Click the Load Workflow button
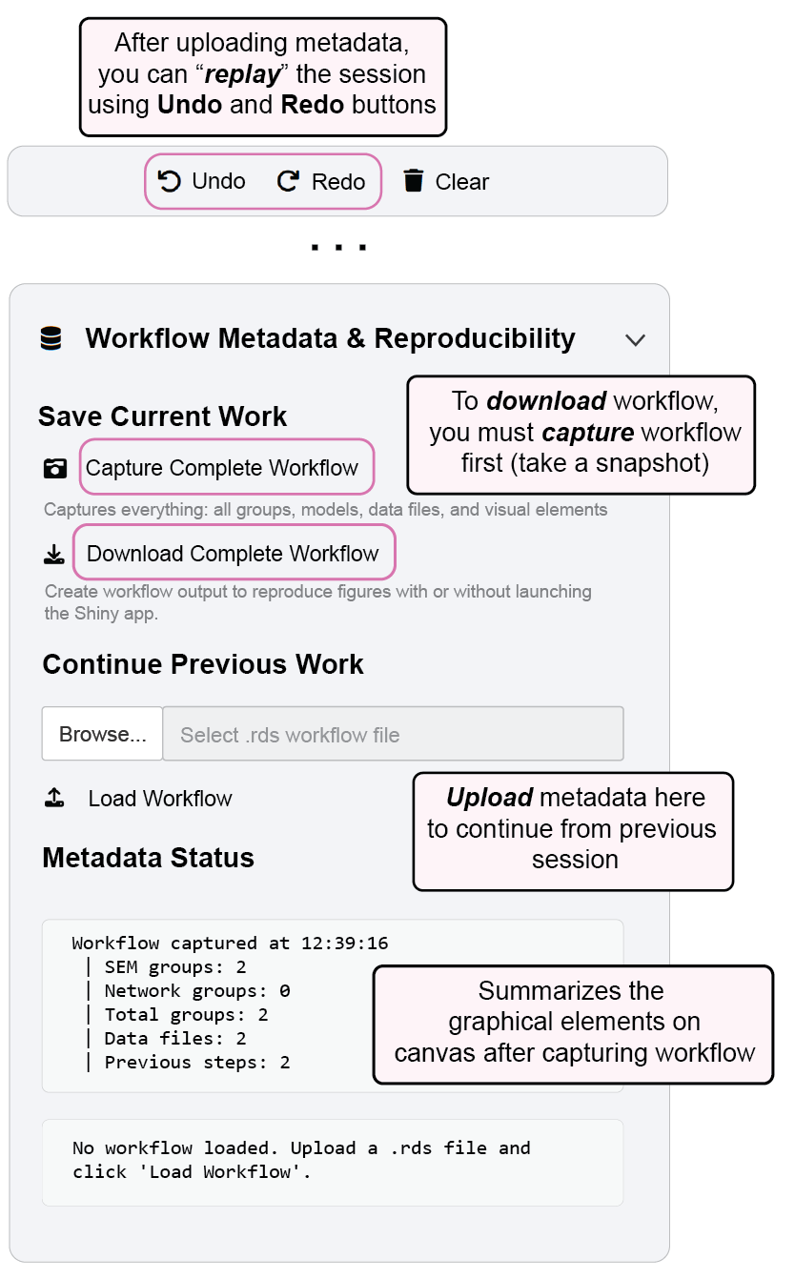This screenshot has width=795, height=1279. (x=160, y=799)
